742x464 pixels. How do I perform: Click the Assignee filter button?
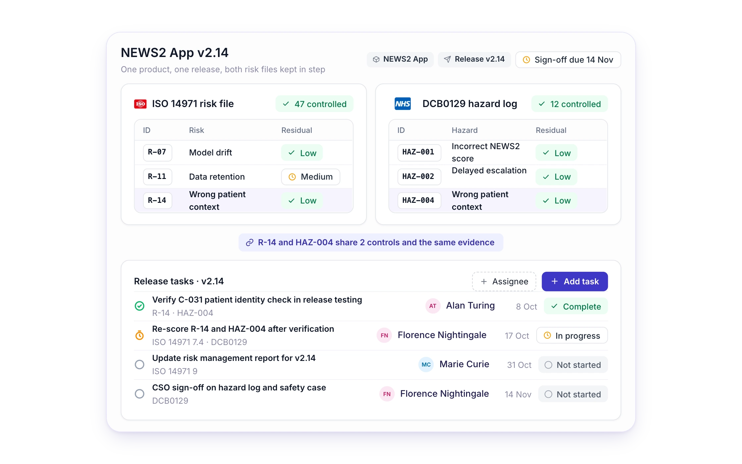click(x=504, y=281)
